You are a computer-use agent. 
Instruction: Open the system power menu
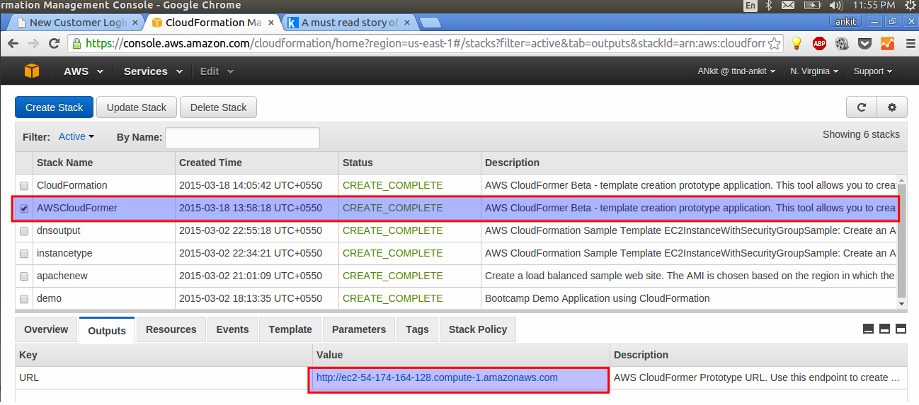(911, 6)
